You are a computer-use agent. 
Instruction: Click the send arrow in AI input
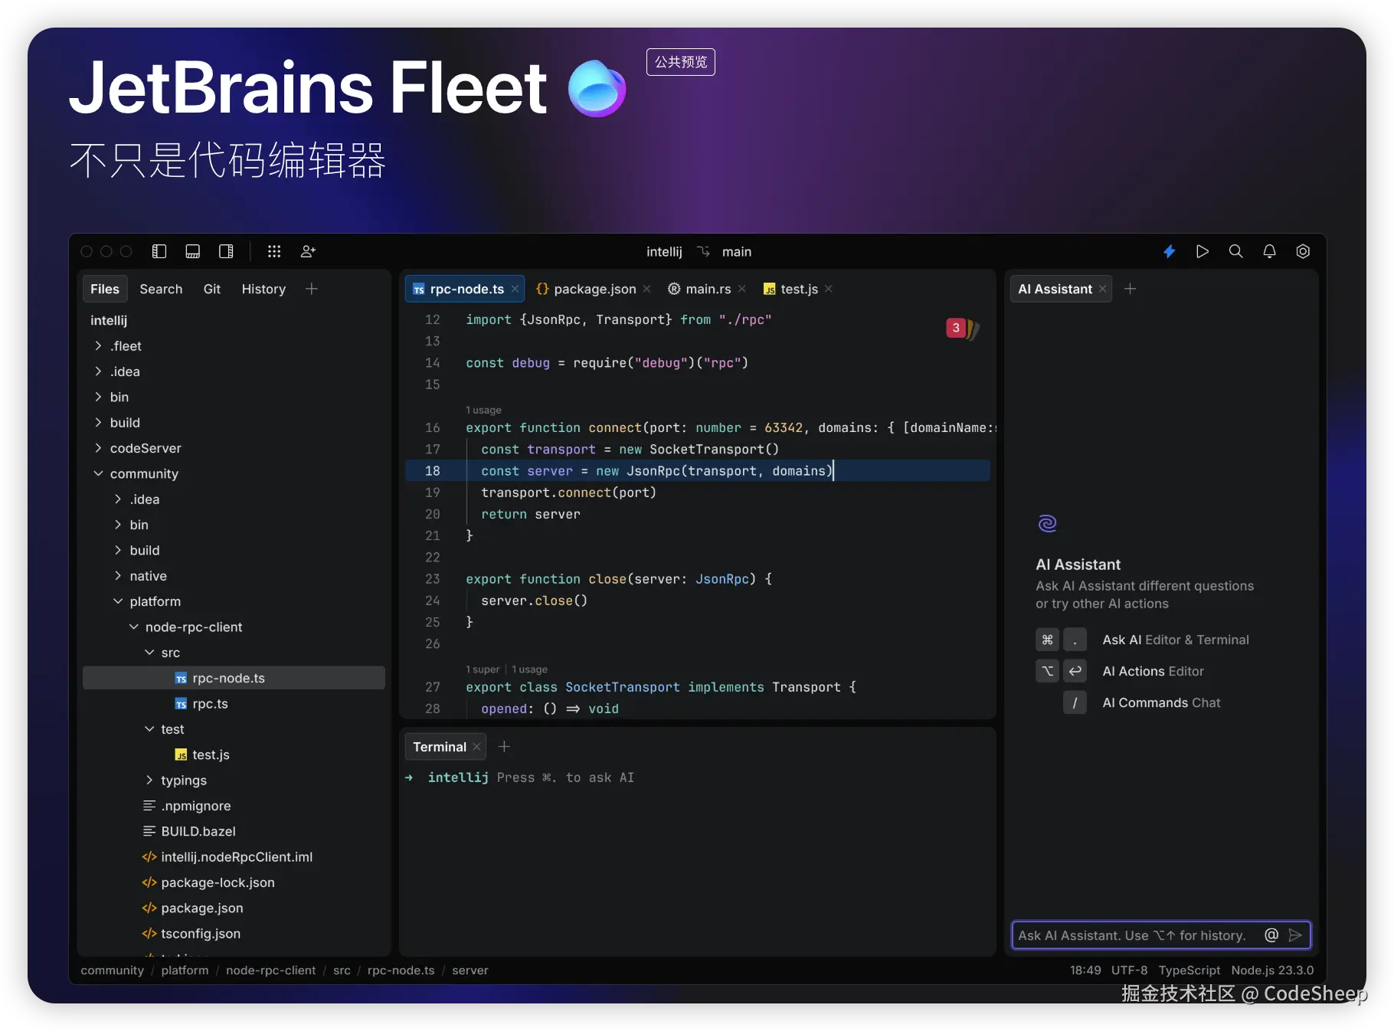click(x=1295, y=935)
